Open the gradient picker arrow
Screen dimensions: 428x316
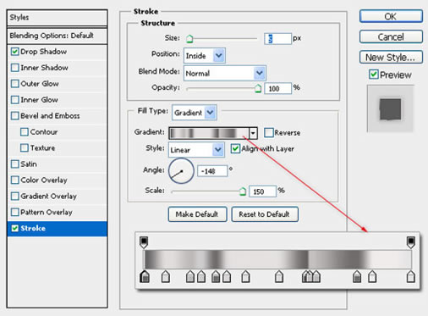(x=253, y=133)
